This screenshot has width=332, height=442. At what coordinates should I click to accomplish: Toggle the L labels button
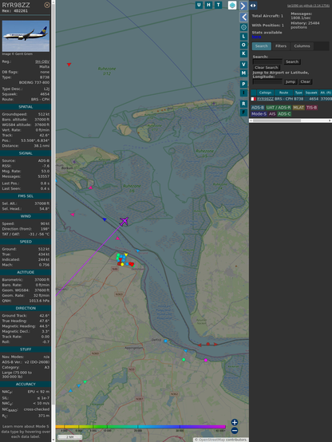coord(243,37)
